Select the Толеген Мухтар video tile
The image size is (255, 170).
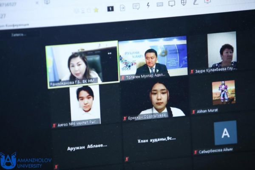click(x=153, y=57)
